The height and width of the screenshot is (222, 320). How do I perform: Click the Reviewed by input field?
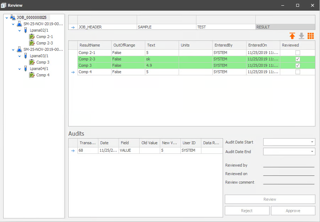click(288, 165)
